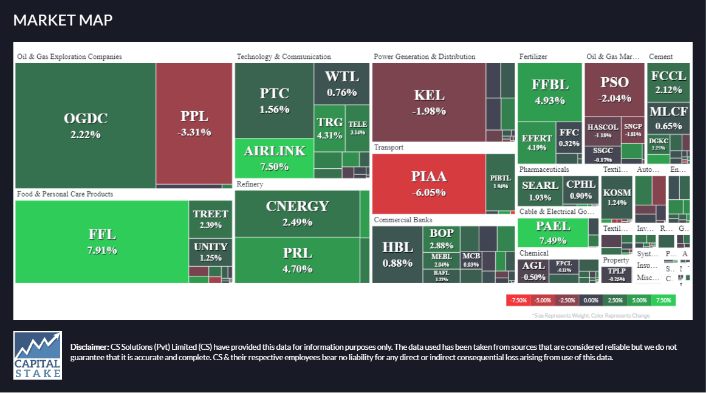Image resolution: width=706 pixels, height=393 pixels.
Task: Click the Technology & Communication sector label
Action: [x=284, y=56]
